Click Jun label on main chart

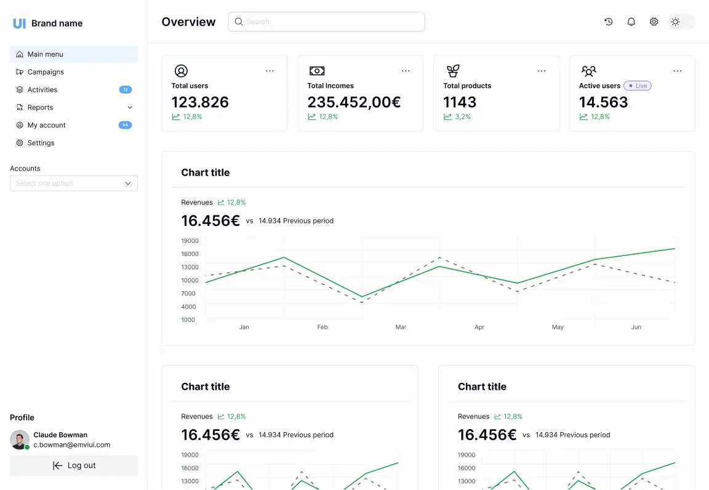(636, 327)
